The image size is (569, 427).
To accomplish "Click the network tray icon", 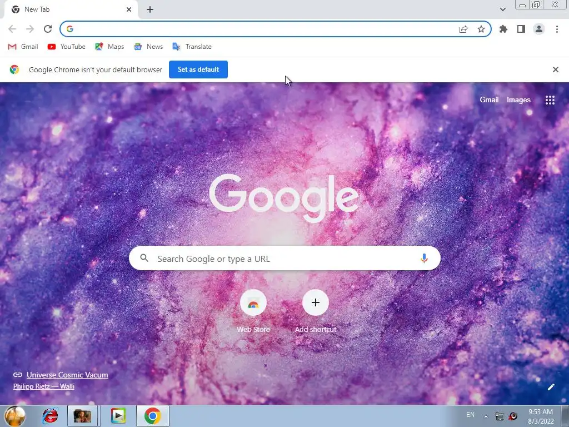I will click(500, 416).
